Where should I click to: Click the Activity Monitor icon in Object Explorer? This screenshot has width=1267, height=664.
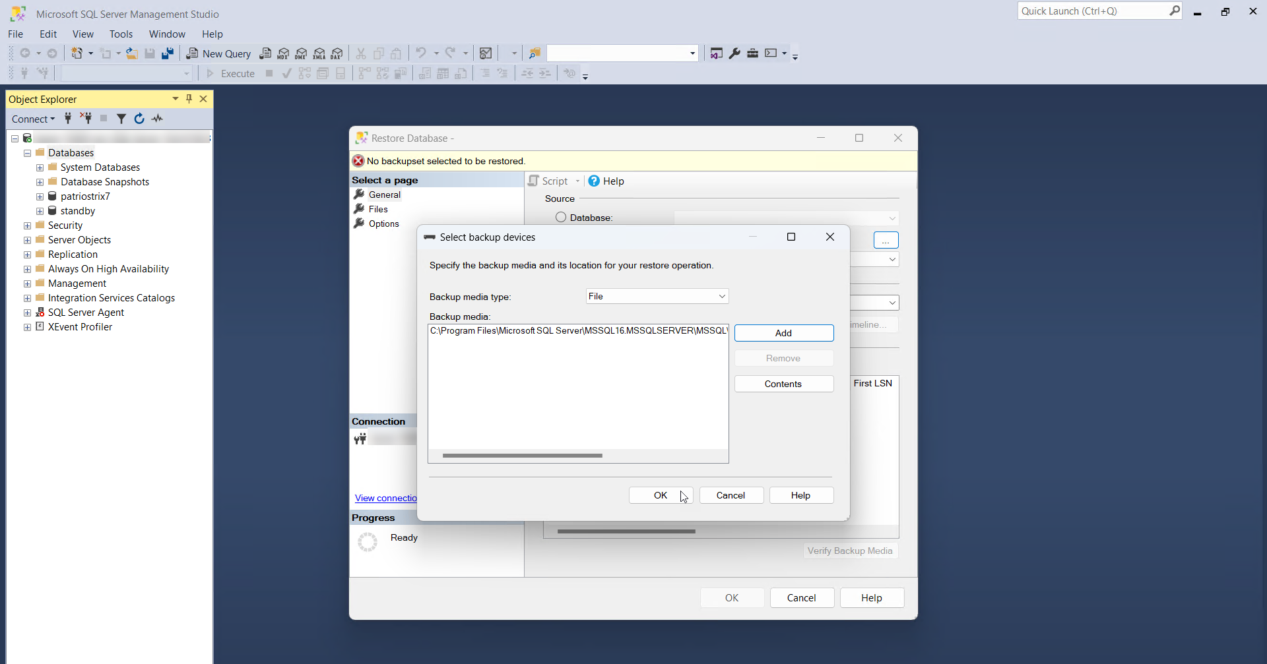[x=157, y=119]
